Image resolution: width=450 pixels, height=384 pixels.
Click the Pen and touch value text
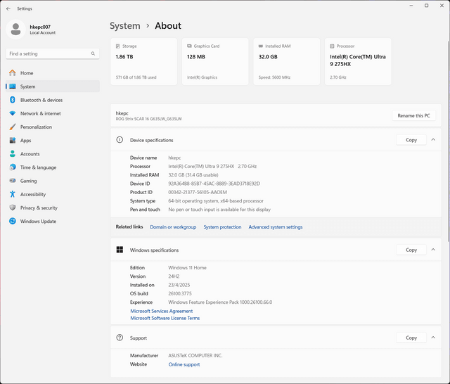tap(219, 210)
